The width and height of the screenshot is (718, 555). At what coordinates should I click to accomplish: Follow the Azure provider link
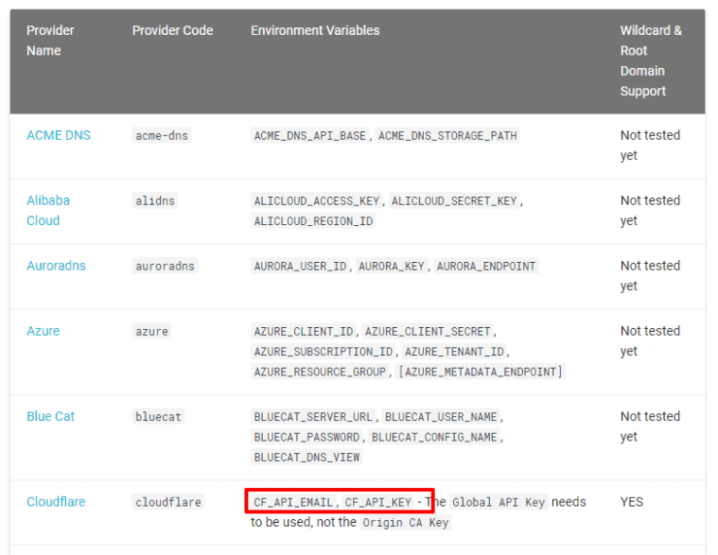click(43, 331)
